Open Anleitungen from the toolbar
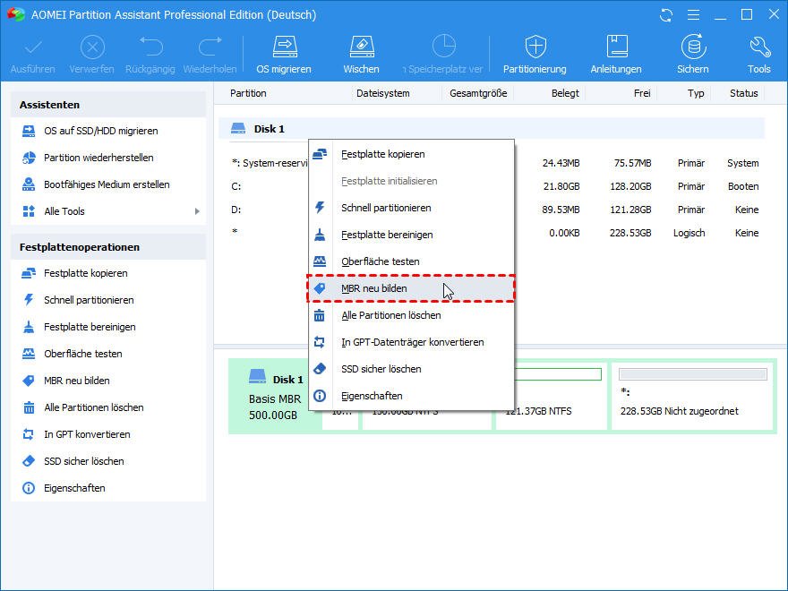The width and height of the screenshot is (788, 591). (616, 54)
